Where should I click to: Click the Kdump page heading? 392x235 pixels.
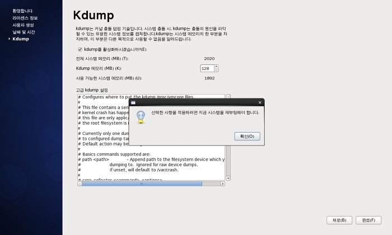click(x=94, y=15)
